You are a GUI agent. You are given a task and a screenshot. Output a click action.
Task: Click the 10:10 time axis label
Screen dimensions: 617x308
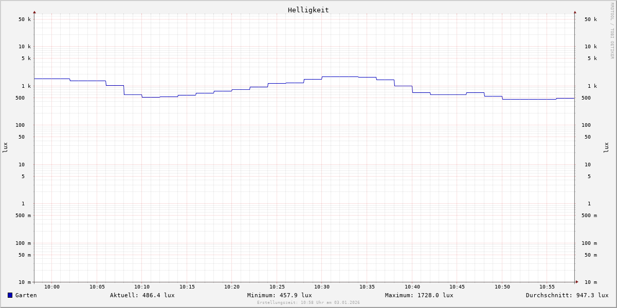[142, 287]
